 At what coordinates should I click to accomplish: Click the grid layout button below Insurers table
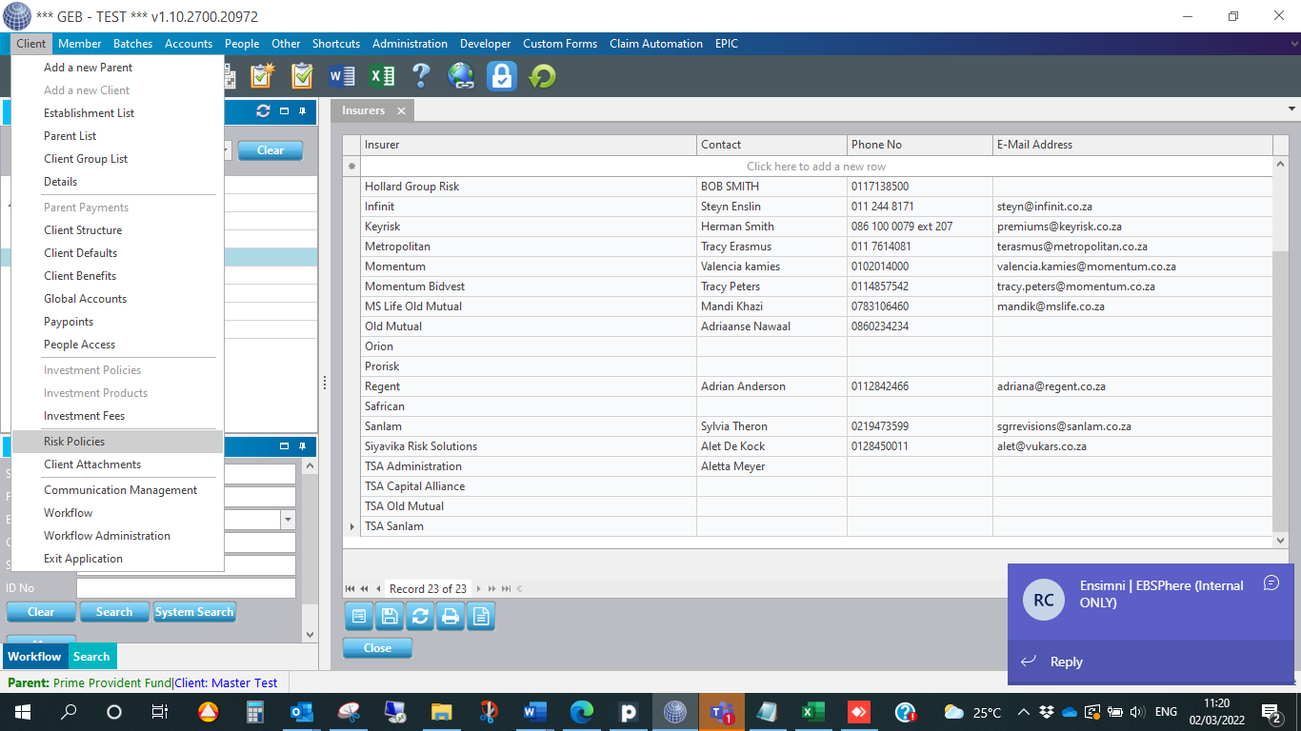click(359, 617)
